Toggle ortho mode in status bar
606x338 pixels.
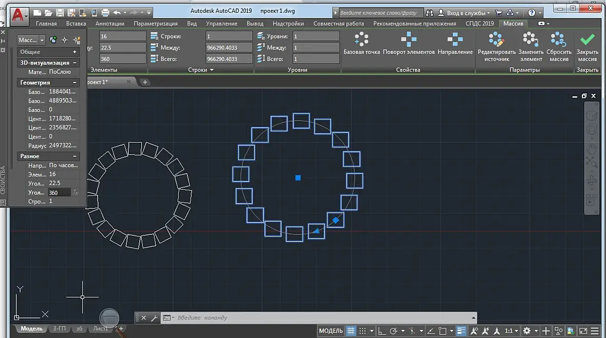click(382, 331)
